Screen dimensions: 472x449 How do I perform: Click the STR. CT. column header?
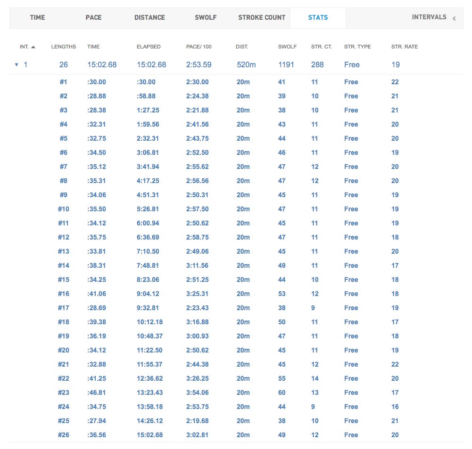click(x=322, y=47)
